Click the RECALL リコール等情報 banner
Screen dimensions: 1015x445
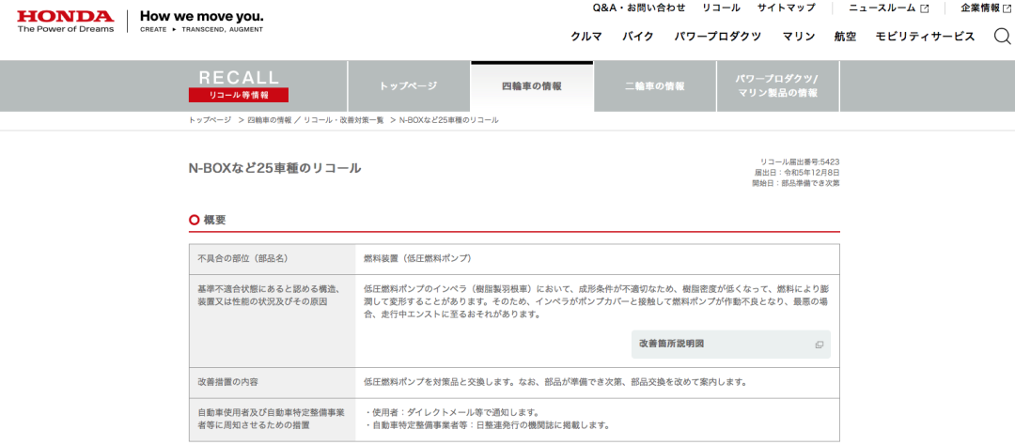(239, 85)
